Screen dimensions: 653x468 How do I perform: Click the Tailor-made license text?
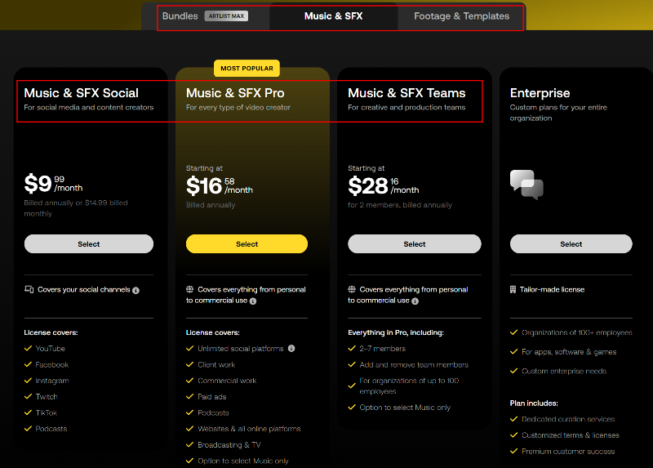[552, 289]
